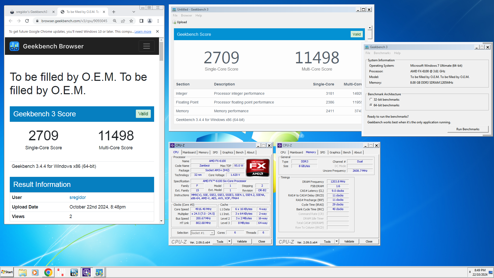Image resolution: width=494 pixels, height=278 pixels.
Task: Open Socket #1 selection dropdown in CPU-Z
Action: (202, 233)
